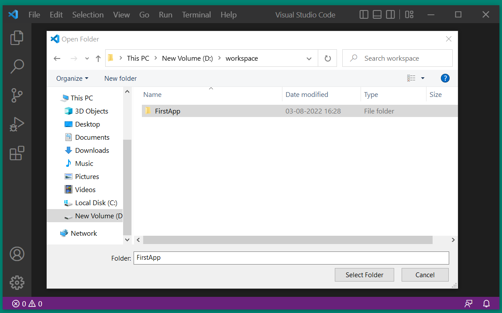
Task: Open the Terminal menu
Action: (x=196, y=14)
